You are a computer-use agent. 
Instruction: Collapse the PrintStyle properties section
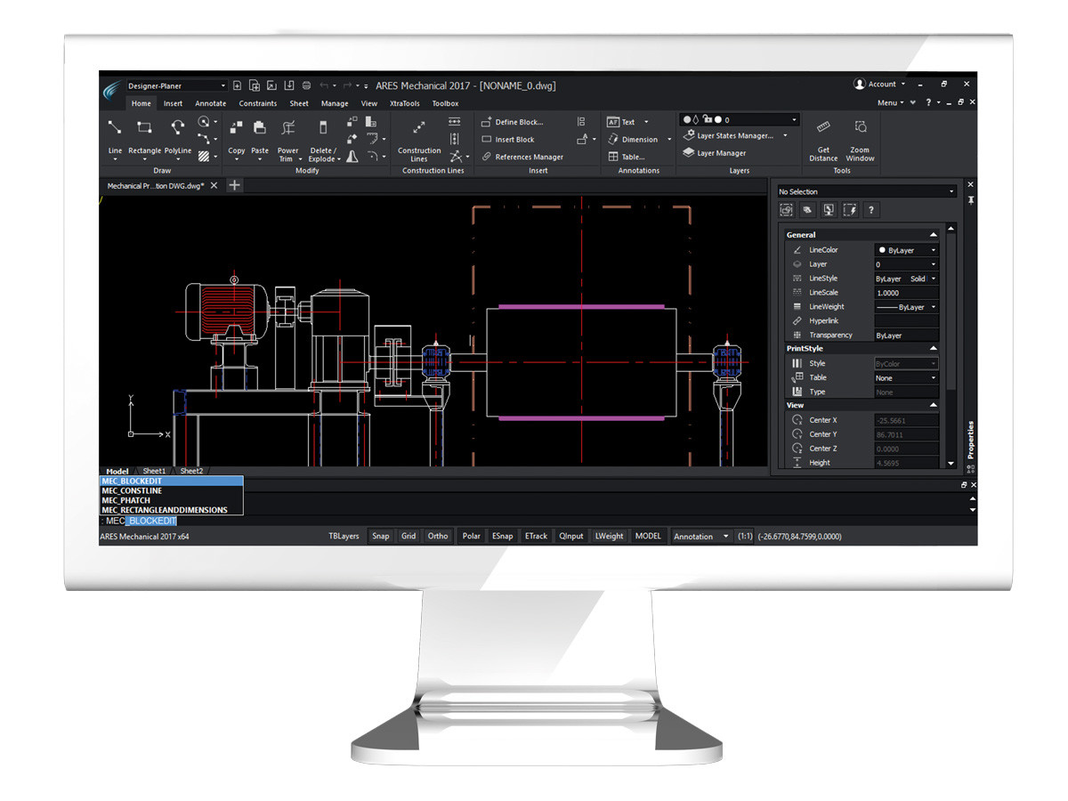coord(933,348)
